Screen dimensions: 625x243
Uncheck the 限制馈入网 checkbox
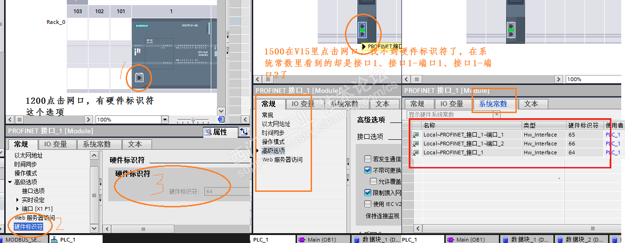368,192
